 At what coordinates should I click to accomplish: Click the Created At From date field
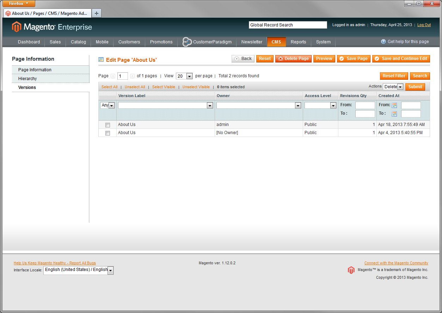point(411,105)
